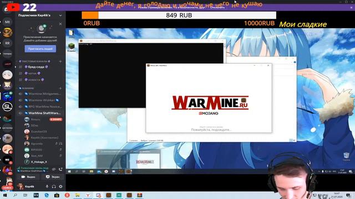This screenshot has height=199, width=355.
Task: Open Microsoft Store from the taskbar
Action: (57, 195)
